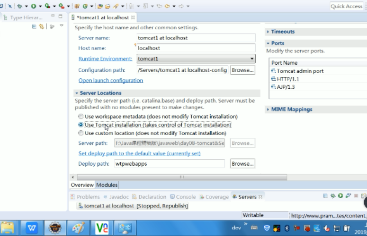Click the New Java Class green icon

point(85,6)
